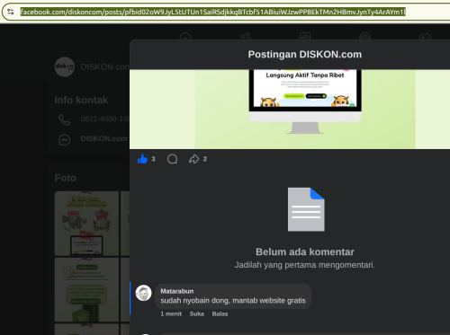Click the comment bubble icon under post
This screenshot has height=335, width=450.
click(x=172, y=159)
